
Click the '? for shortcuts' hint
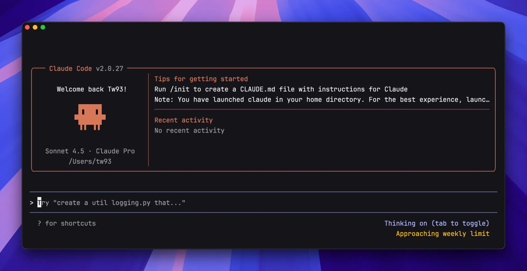tap(67, 223)
